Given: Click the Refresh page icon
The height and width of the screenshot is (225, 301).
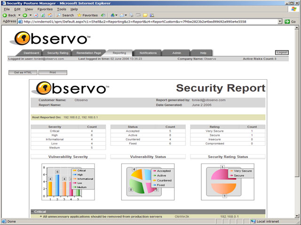Looking at the screenshot, I should point(43,15).
